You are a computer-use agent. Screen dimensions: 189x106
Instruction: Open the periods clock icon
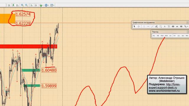click(x=46, y=5)
